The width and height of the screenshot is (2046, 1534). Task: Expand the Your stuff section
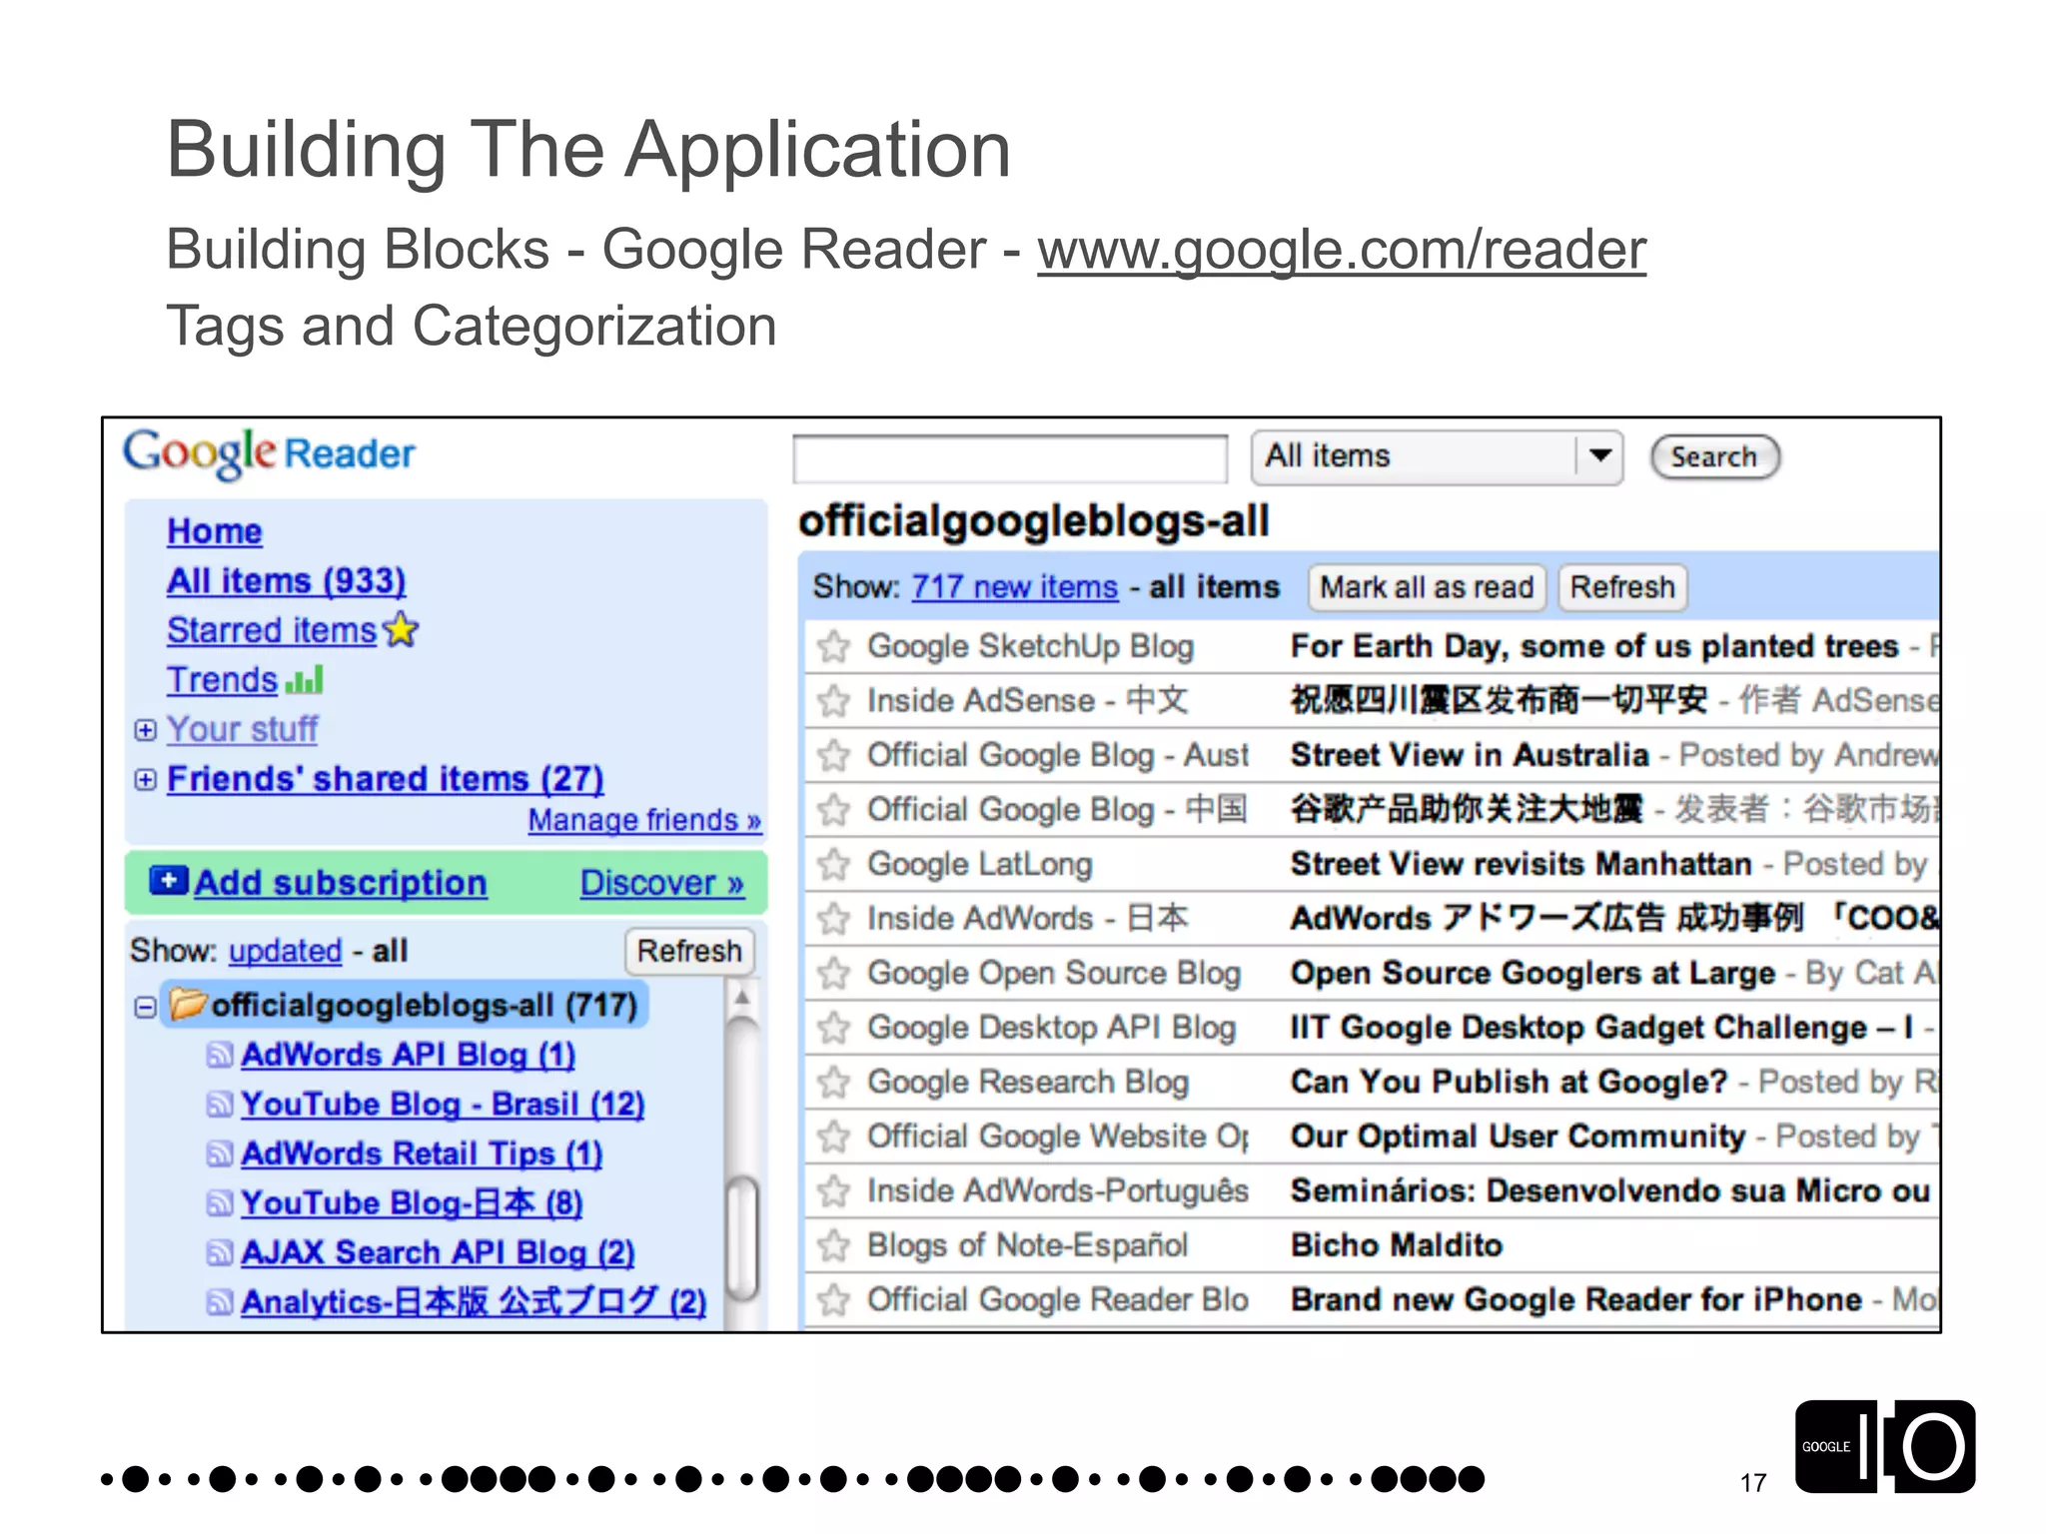(x=146, y=730)
